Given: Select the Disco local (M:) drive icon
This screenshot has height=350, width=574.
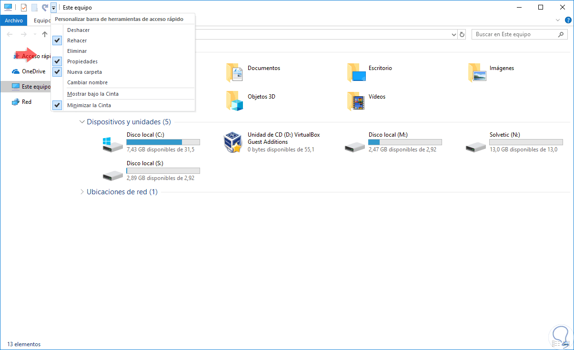Looking at the screenshot, I should click(x=355, y=147).
